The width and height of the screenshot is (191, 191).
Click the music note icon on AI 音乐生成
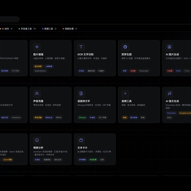[x=169, y=94]
